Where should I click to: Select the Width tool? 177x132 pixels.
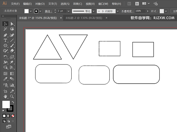[x=5, y=62]
